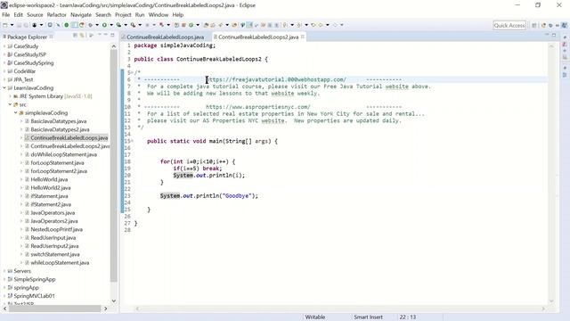Click the Quick Access search field
The image size is (570, 321).
509,25
